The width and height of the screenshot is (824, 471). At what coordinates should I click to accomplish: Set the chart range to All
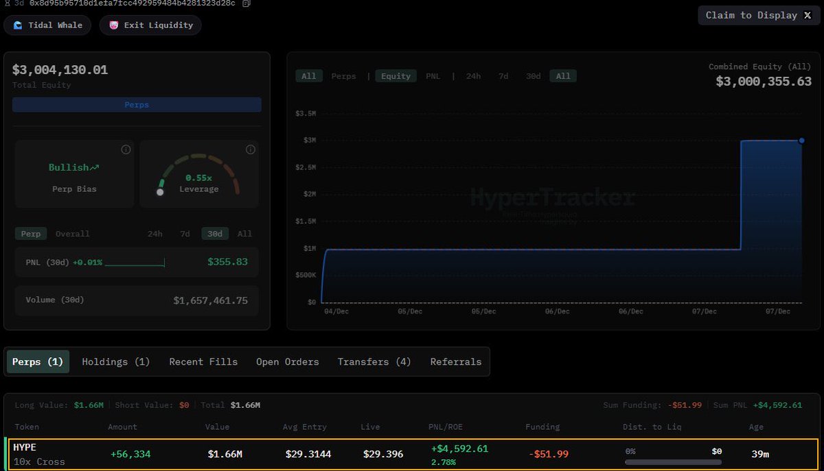[563, 76]
